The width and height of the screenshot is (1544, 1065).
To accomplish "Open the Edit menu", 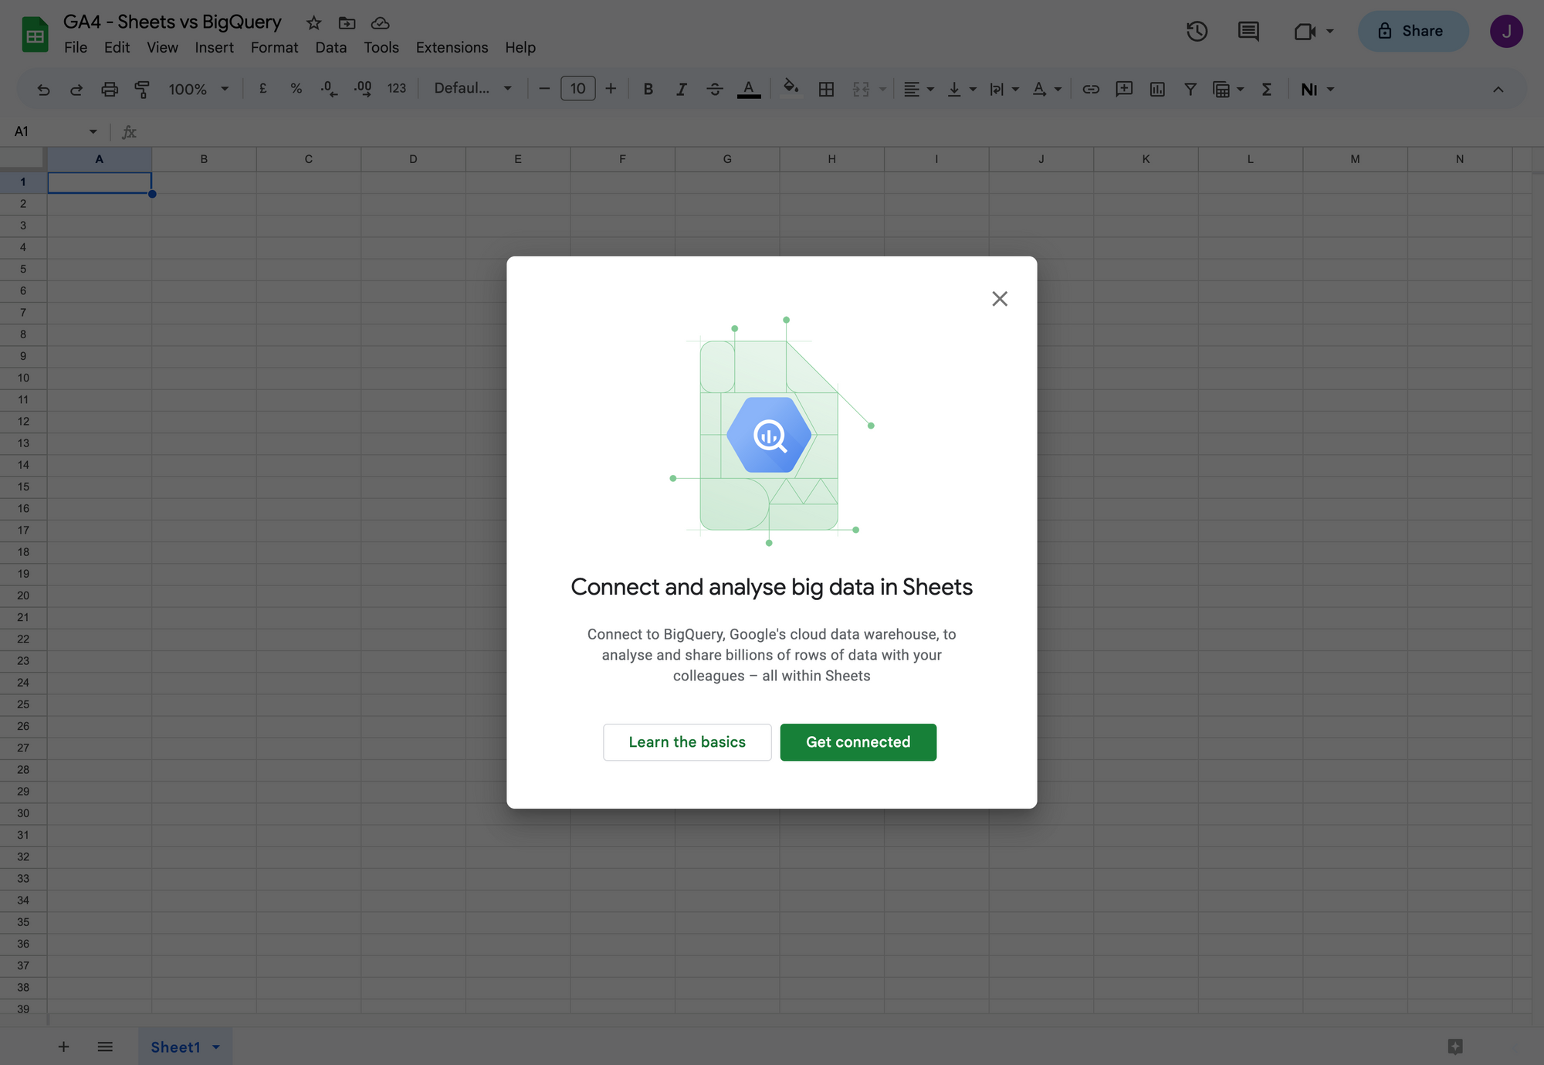I will (117, 48).
